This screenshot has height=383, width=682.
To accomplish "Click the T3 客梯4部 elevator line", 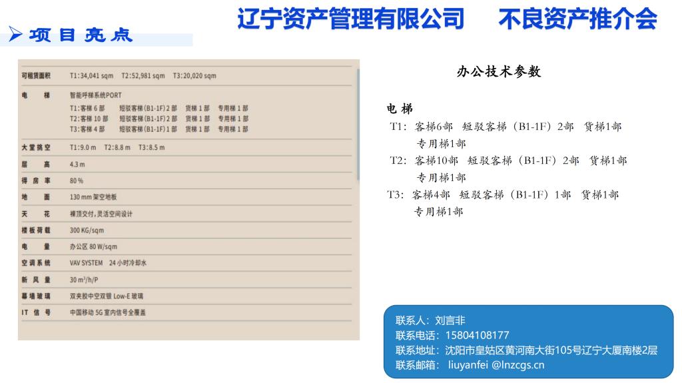I will point(503,195).
